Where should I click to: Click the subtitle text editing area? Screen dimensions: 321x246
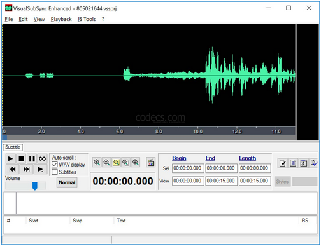167,203
